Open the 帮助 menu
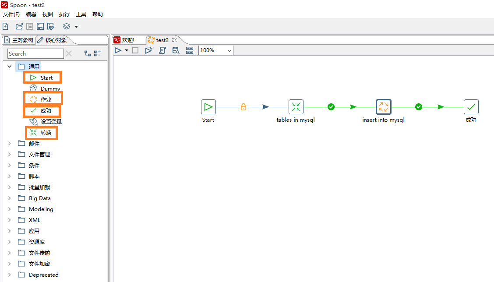494x282 pixels. (x=98, y=14)
